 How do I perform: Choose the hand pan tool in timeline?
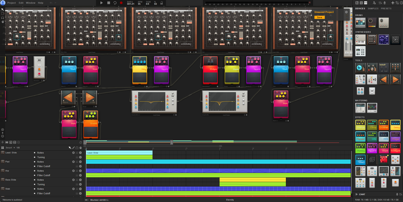point(81,148)
